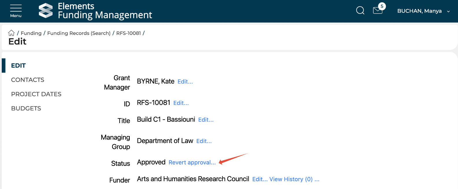This screenshot has height=189, width=458.
Task: Edit the Managing Group Department of Law
Action: click(x=204, y=141)
